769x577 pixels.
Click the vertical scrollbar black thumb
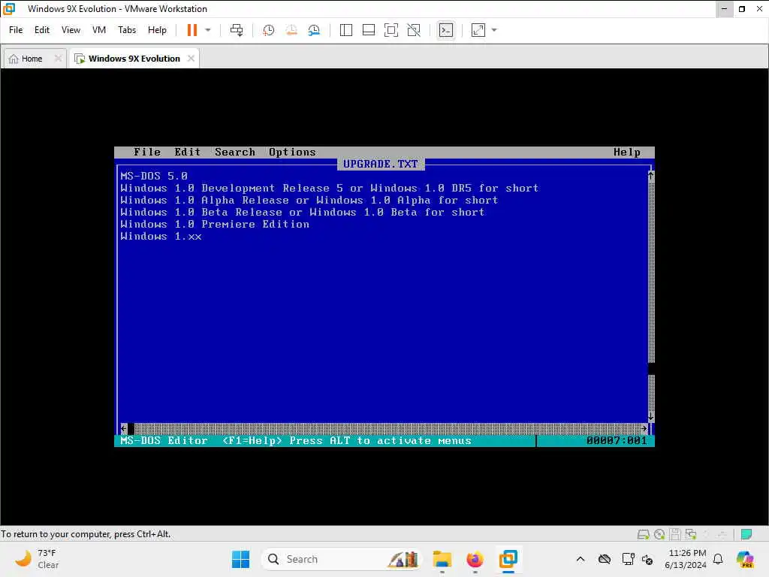pyautogui.click(x=651, y=368)
